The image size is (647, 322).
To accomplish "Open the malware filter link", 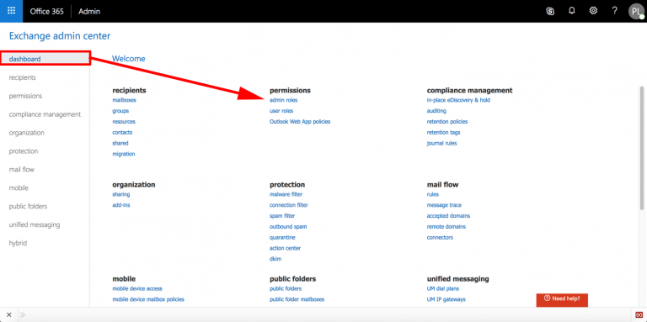I will (x=286, y=194).
